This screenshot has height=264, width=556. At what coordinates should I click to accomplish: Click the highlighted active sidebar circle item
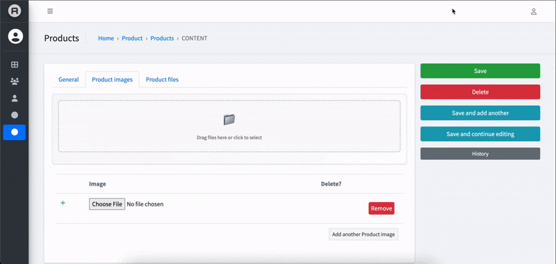(x=15, y=132)
